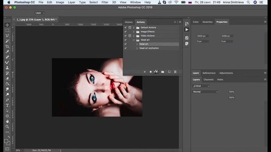Screen dimensions: 271x152
Task: Select the Zoom tool in the toolbar
Action: tap(7, 127)
